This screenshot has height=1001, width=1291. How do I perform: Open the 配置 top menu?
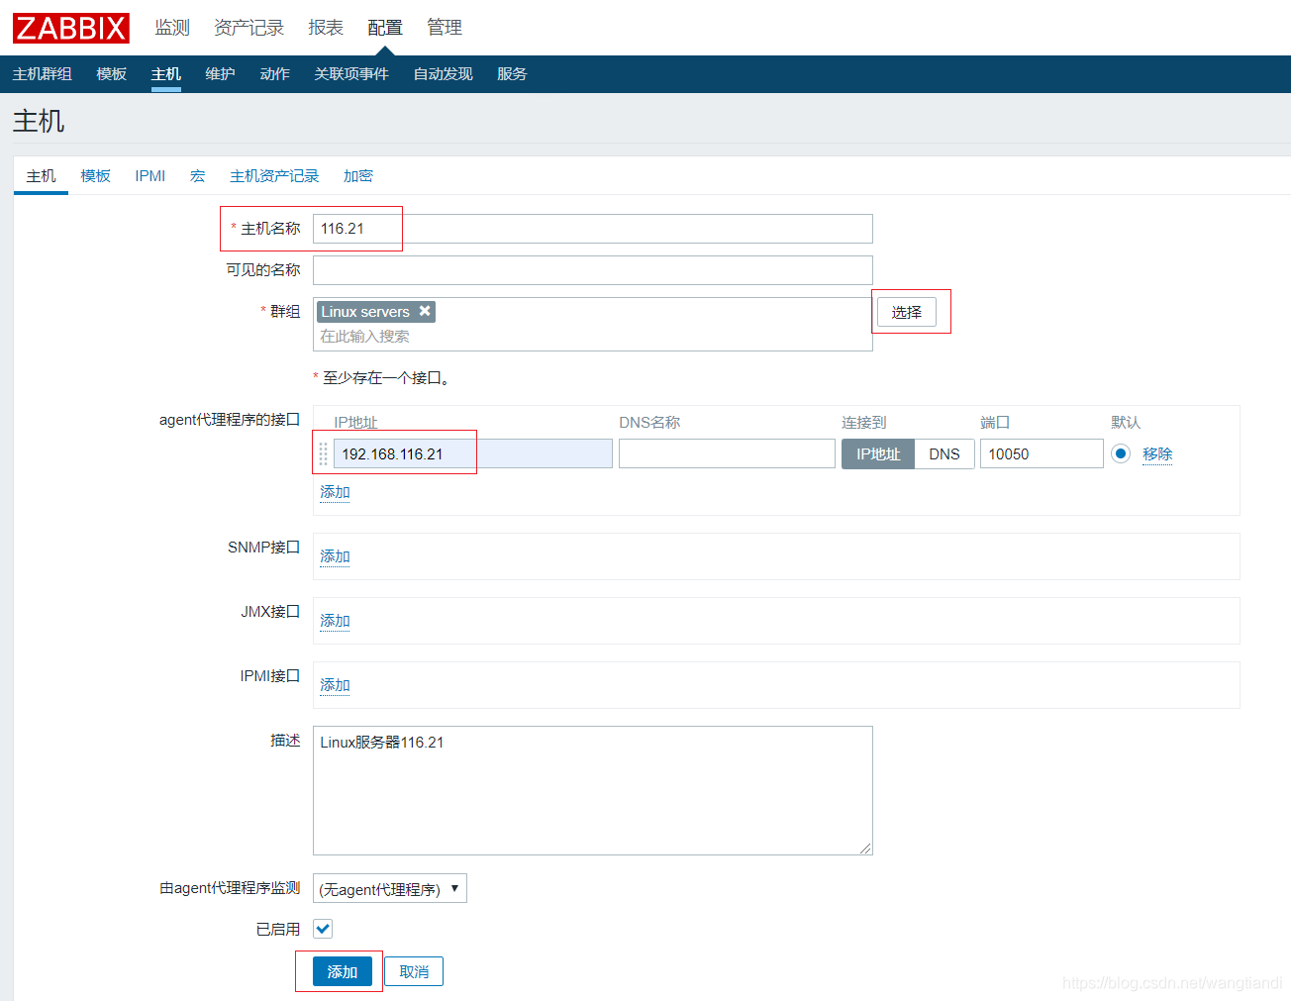(x=385, y=28)
